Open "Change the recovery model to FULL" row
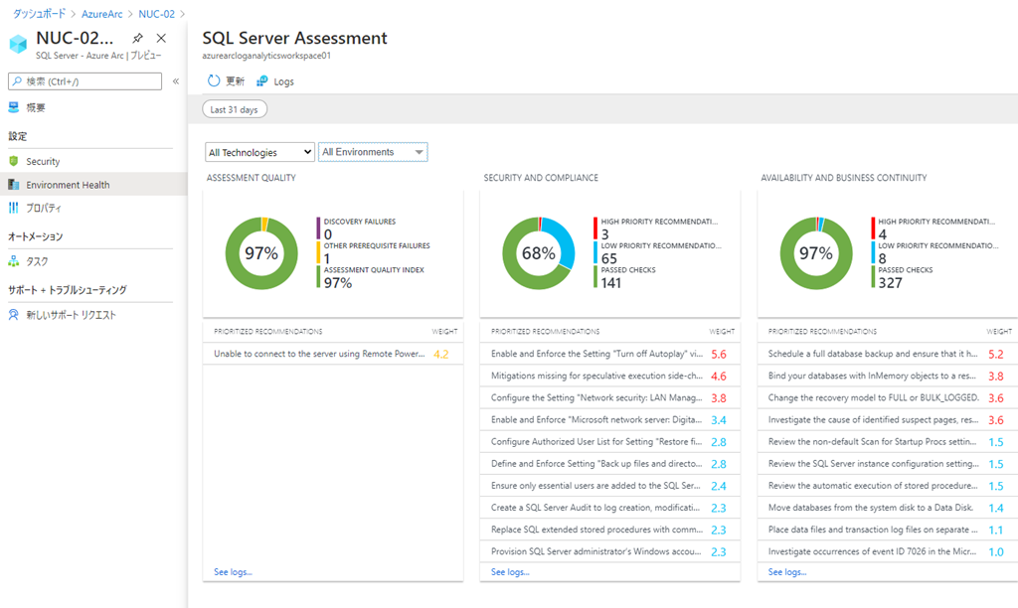This screenshot has width=1018, height=608. [x=888, y=397]
